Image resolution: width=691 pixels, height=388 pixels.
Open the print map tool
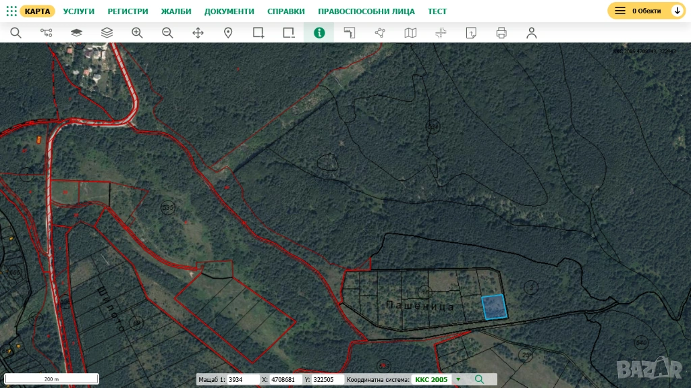click(501, 32)
